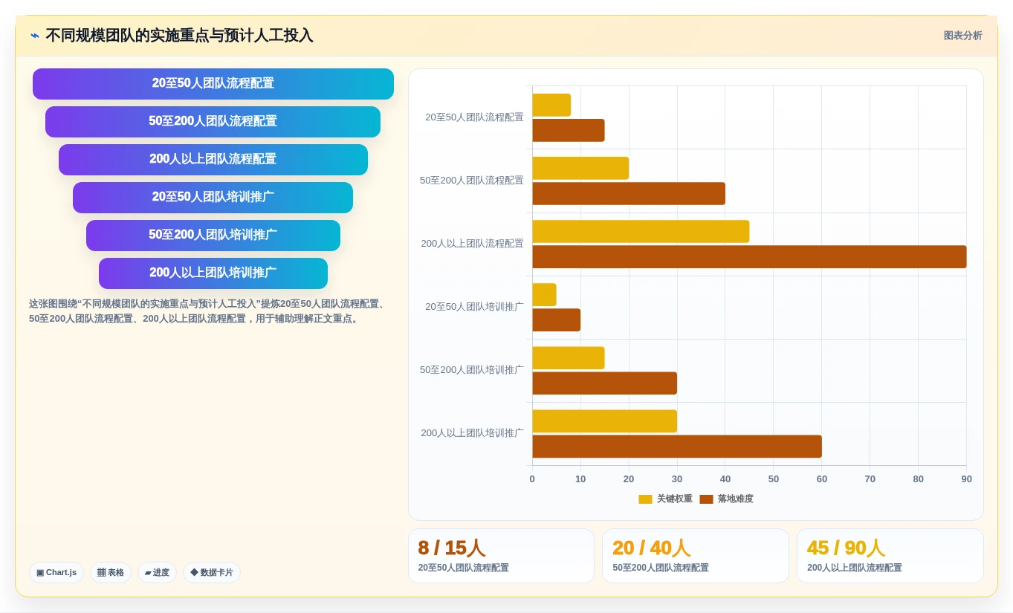This screenshot has height=613, width=1013.
Task: Select funnel stage 50至200人团队流程配置
Action: [x=213, y=122]
